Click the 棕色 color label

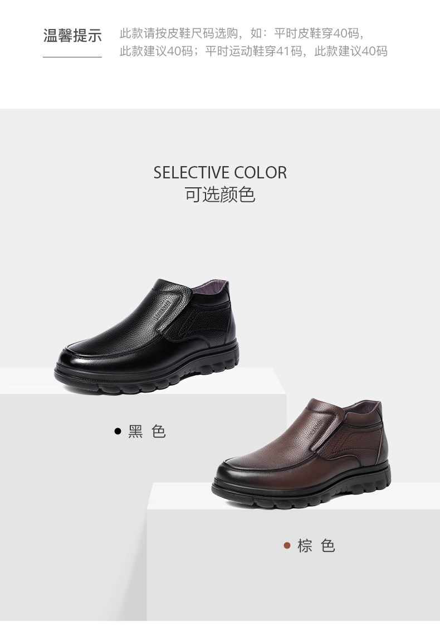point(316,545)
